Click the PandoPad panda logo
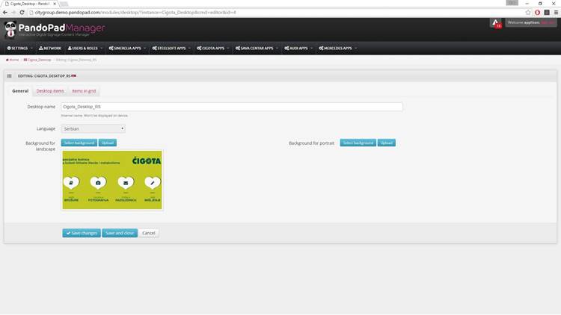This screenshot has height=315, width=561. click(x=10, y=29)
